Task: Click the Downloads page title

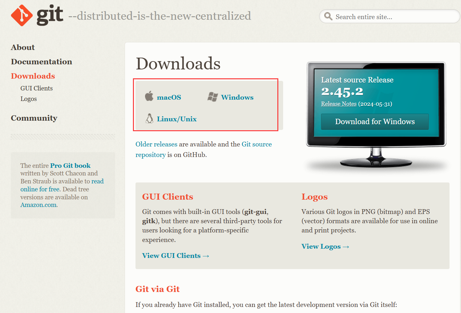Action: click(178, 63)
